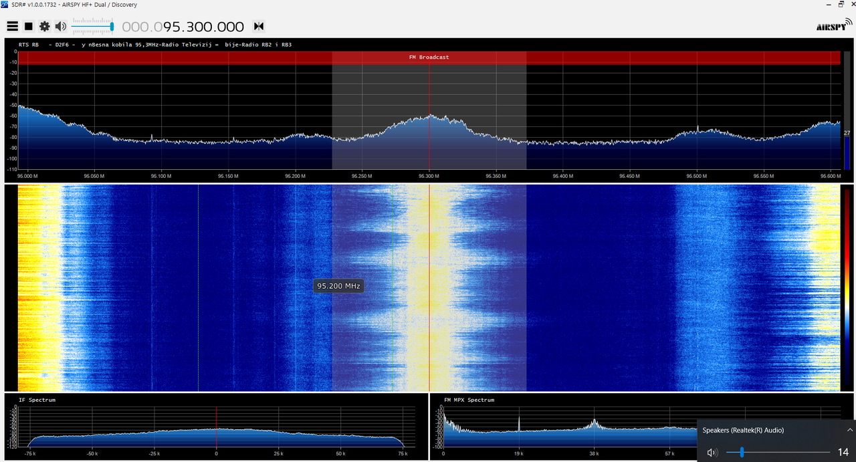
Task: Set the Windows speakers volume slider
Action: [x=778, y=453]
